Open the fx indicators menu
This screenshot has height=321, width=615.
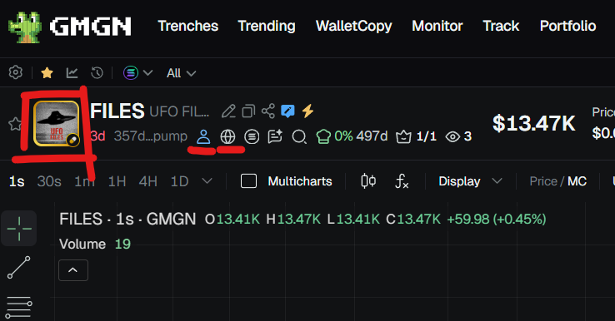coord(402,181)
